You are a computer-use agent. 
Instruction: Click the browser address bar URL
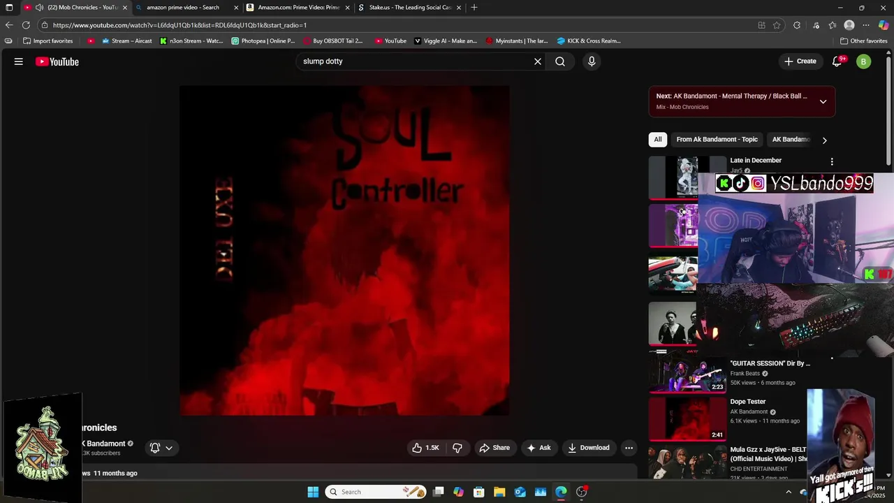[x=179, y=25]
